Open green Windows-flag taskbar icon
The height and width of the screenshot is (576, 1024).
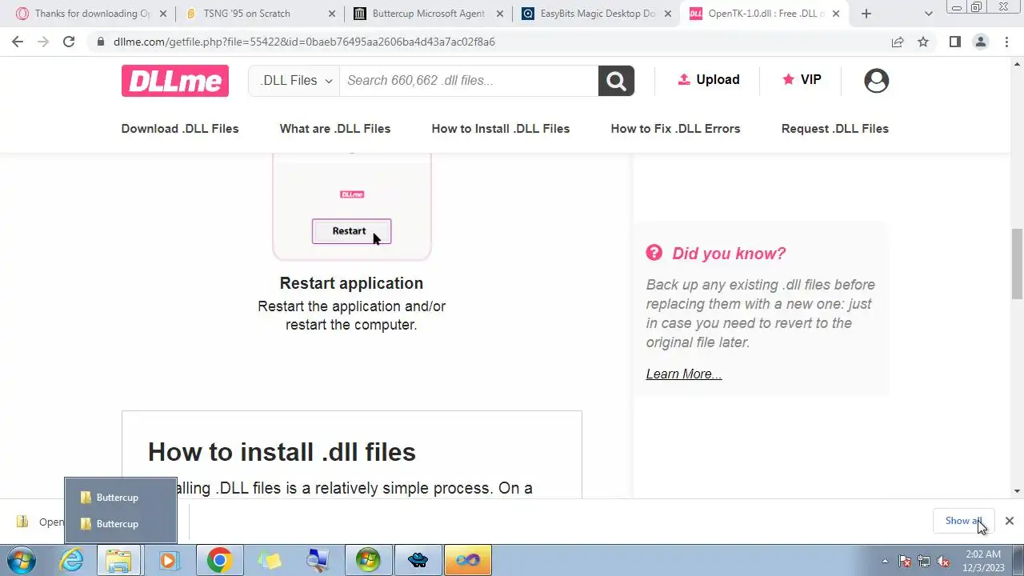pos(368,560)
